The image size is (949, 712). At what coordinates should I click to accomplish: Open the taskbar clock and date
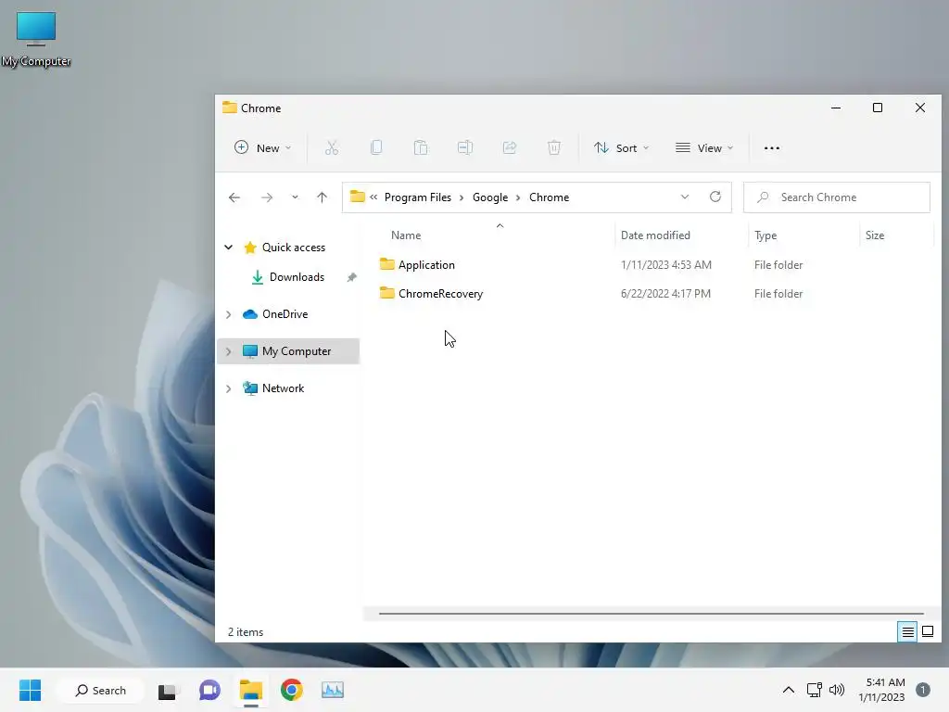point(882,690)
